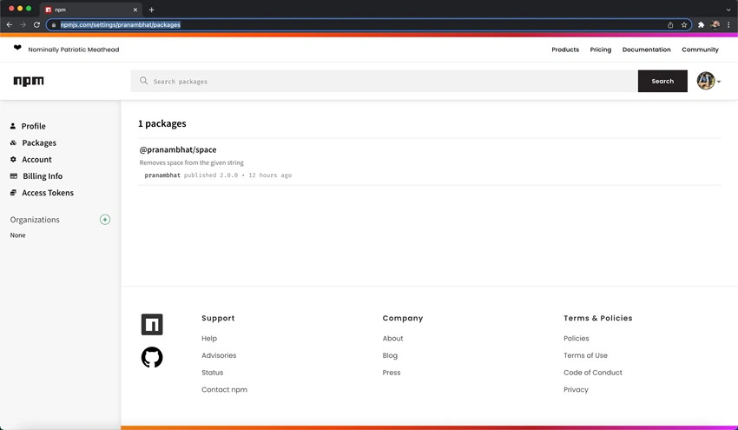Image resolution: width=738 pixels, height=430 pixels.
Task: Click the Search button
Action: [662, 81]
